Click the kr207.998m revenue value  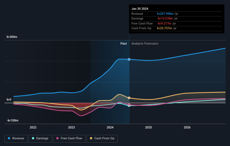(x=165, y=14)
